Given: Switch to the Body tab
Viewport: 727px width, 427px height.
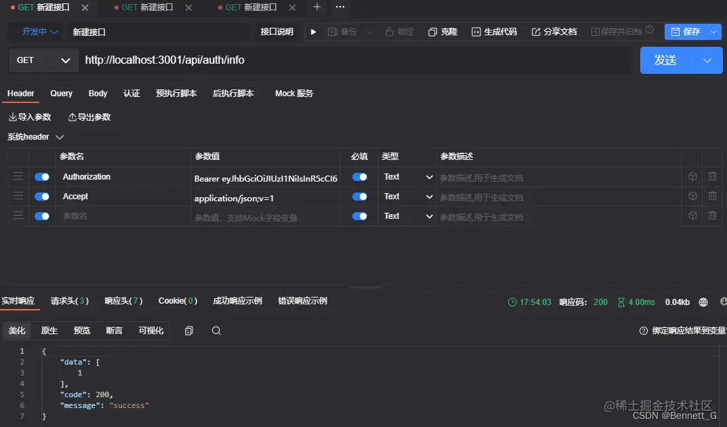Looking at the screenshot, I should tap(98, 94).
